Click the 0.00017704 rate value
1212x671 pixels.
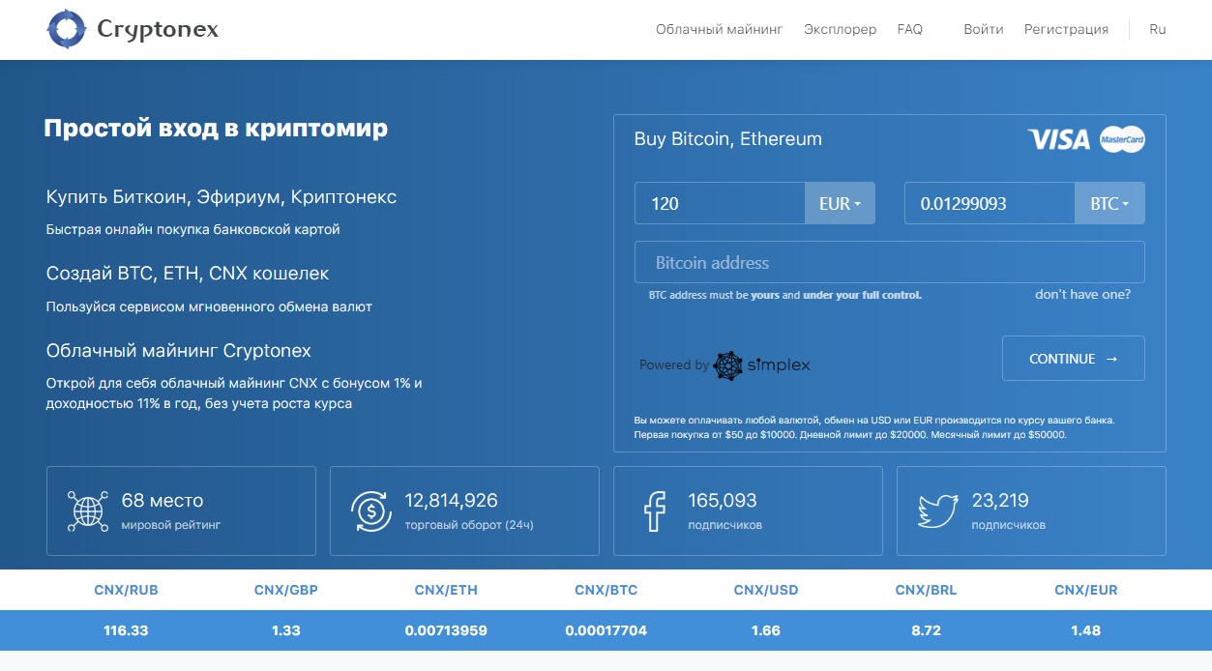pyautogui.click(x=606, y=630)
